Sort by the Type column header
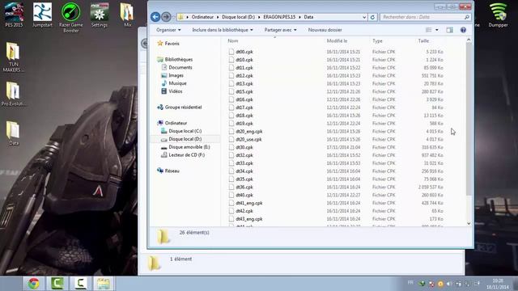 [x=377, y=41]
